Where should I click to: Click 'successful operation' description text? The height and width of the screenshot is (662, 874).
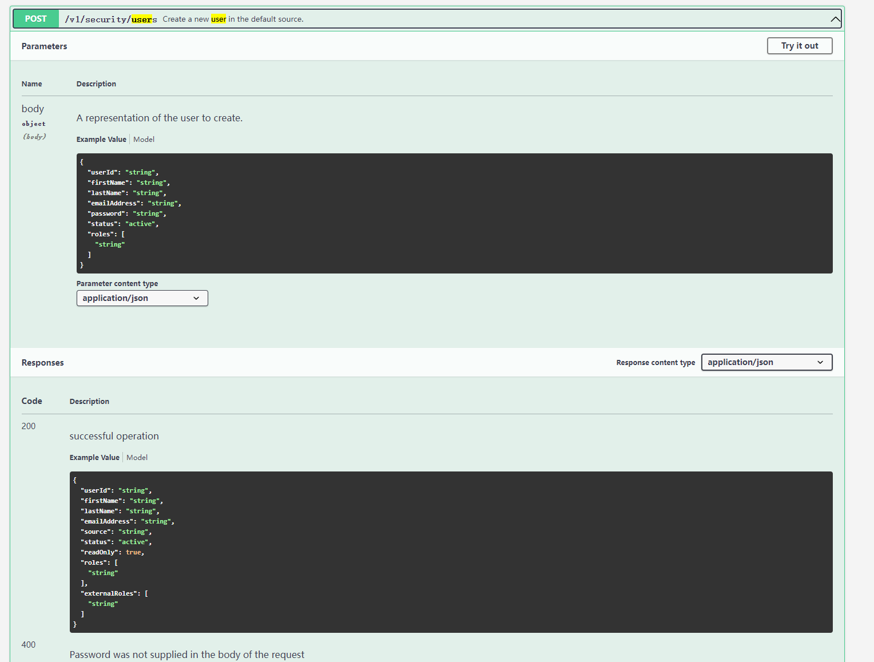tap(114, 436)
